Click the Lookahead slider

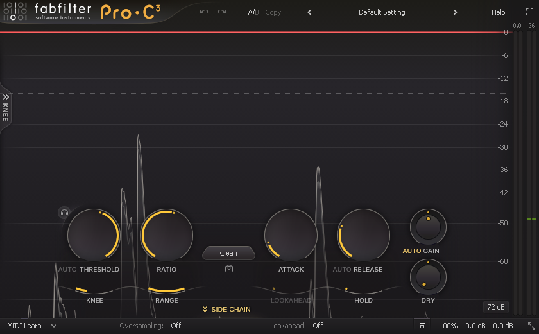[x=291, y=290]
